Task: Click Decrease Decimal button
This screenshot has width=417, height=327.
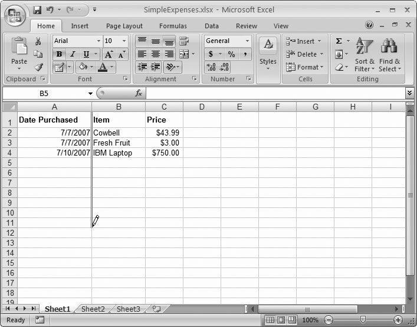Action: click(224, 67)
